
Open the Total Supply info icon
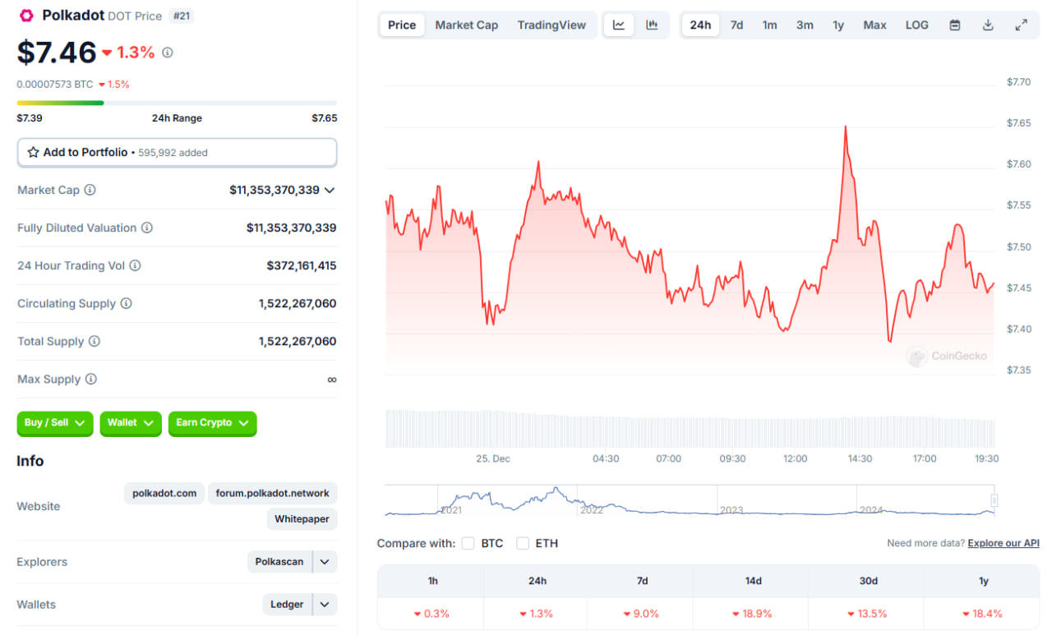click(x=95, y=341)
